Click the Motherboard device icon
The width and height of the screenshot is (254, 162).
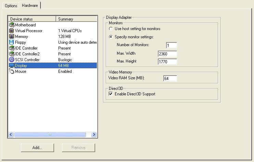[12, 25]
